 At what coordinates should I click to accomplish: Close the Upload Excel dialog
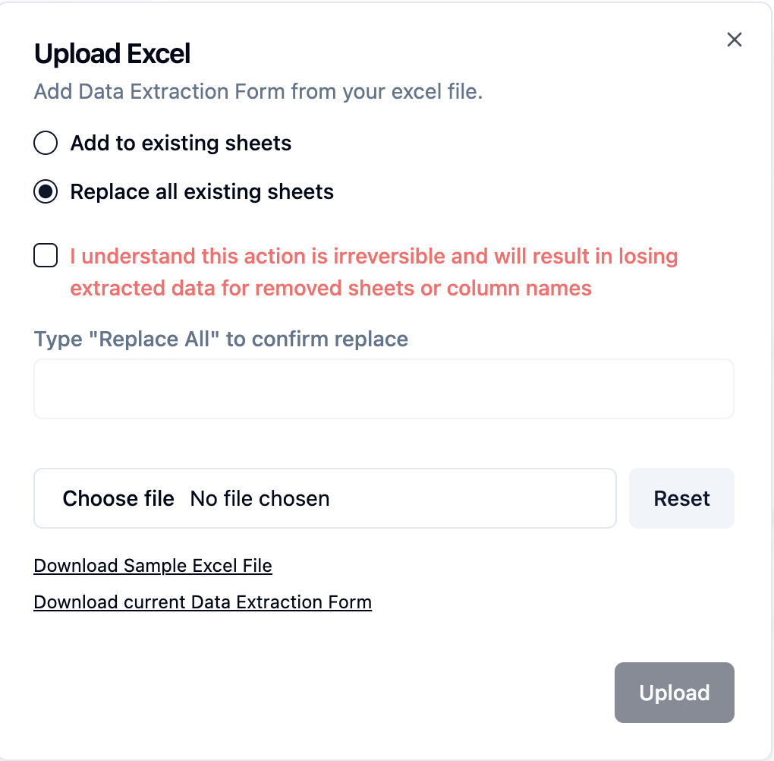click(x=734, y=40)
